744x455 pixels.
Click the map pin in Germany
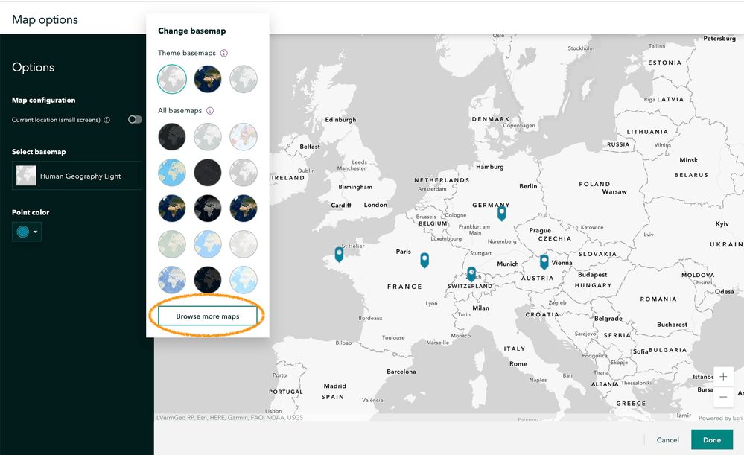click(501, 213)
